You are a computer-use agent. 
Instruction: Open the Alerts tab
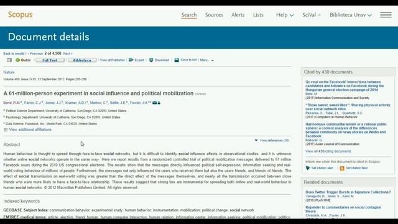pos(238,15)
